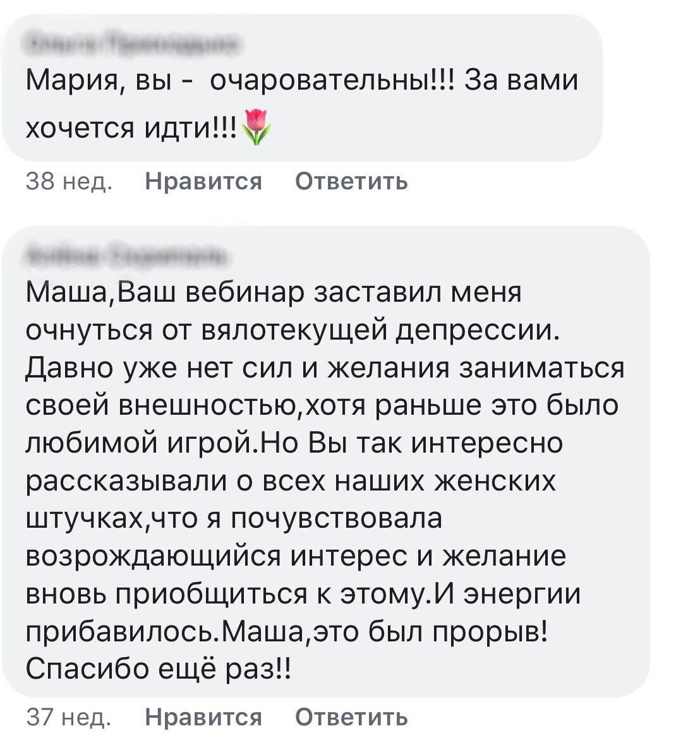The width and height of the screenshot is (676, 743).
Task: Open the blurred author name of first comment
Action: [134, 45]
